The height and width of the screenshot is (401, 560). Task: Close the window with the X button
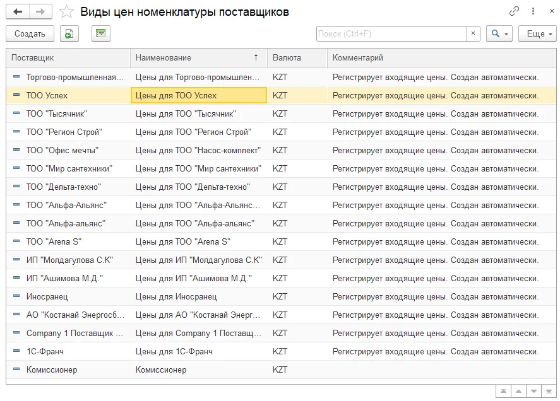(552, 11)
